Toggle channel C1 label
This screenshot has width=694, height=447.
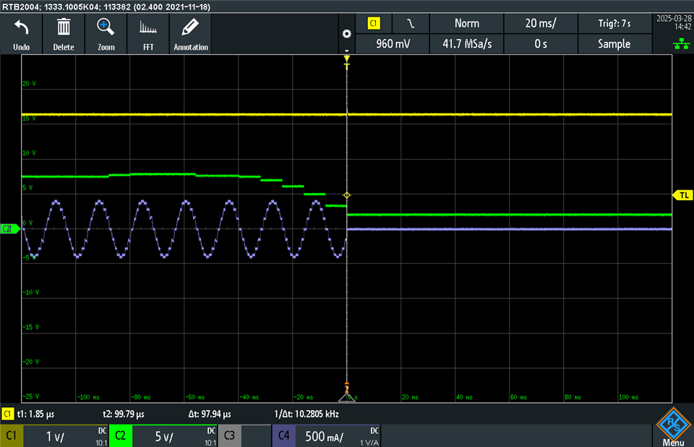(x=12, y=436)
